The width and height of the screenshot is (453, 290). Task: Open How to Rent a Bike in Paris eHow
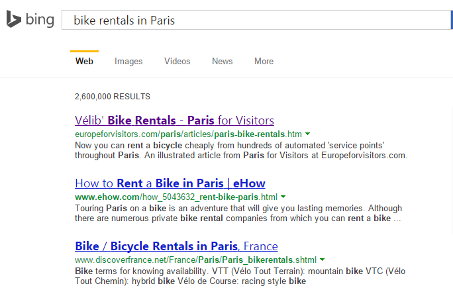(x=170, y=183)
